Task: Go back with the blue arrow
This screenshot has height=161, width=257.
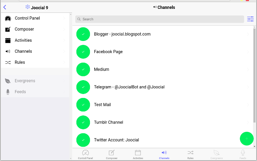Action: 5,7
